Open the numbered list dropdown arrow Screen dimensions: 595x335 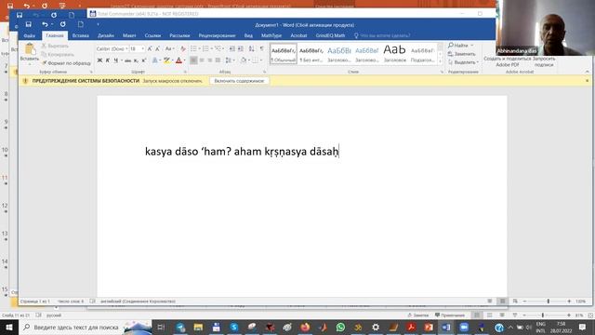click(211, 49)
